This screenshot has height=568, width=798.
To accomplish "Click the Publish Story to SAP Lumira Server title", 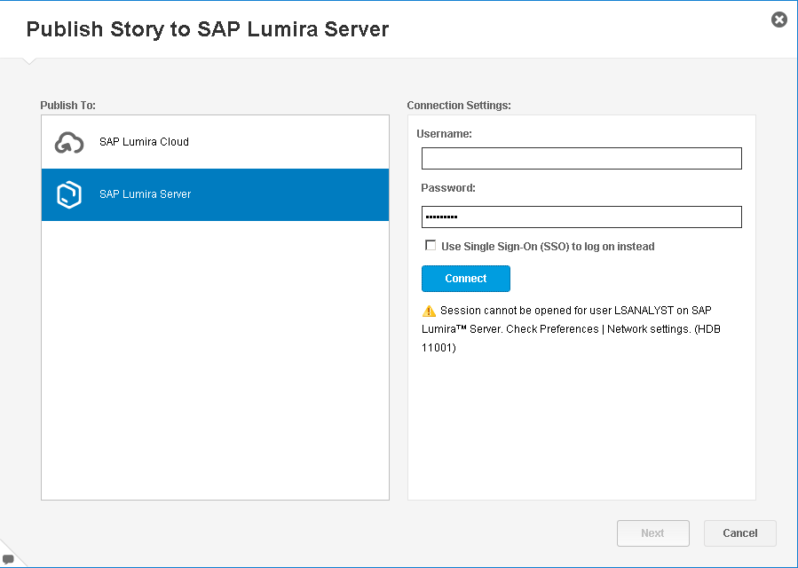I will click(x=208, y=29).
